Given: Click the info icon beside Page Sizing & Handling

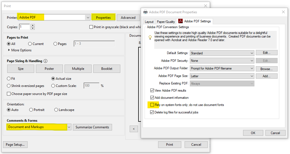Looking at the screenshot, I should (x=46, y=61).
